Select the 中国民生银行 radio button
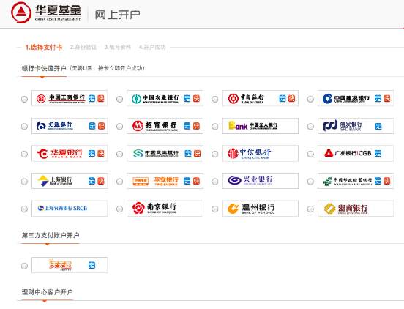 [119, 154]
